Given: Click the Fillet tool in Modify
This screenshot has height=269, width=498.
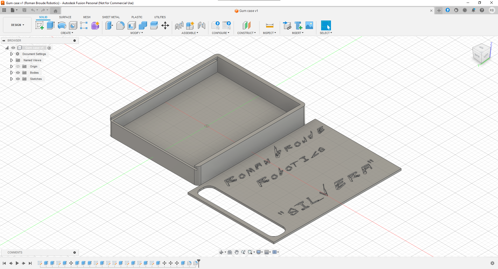Looking at the screenshot, I should click(x=120, y=25).
